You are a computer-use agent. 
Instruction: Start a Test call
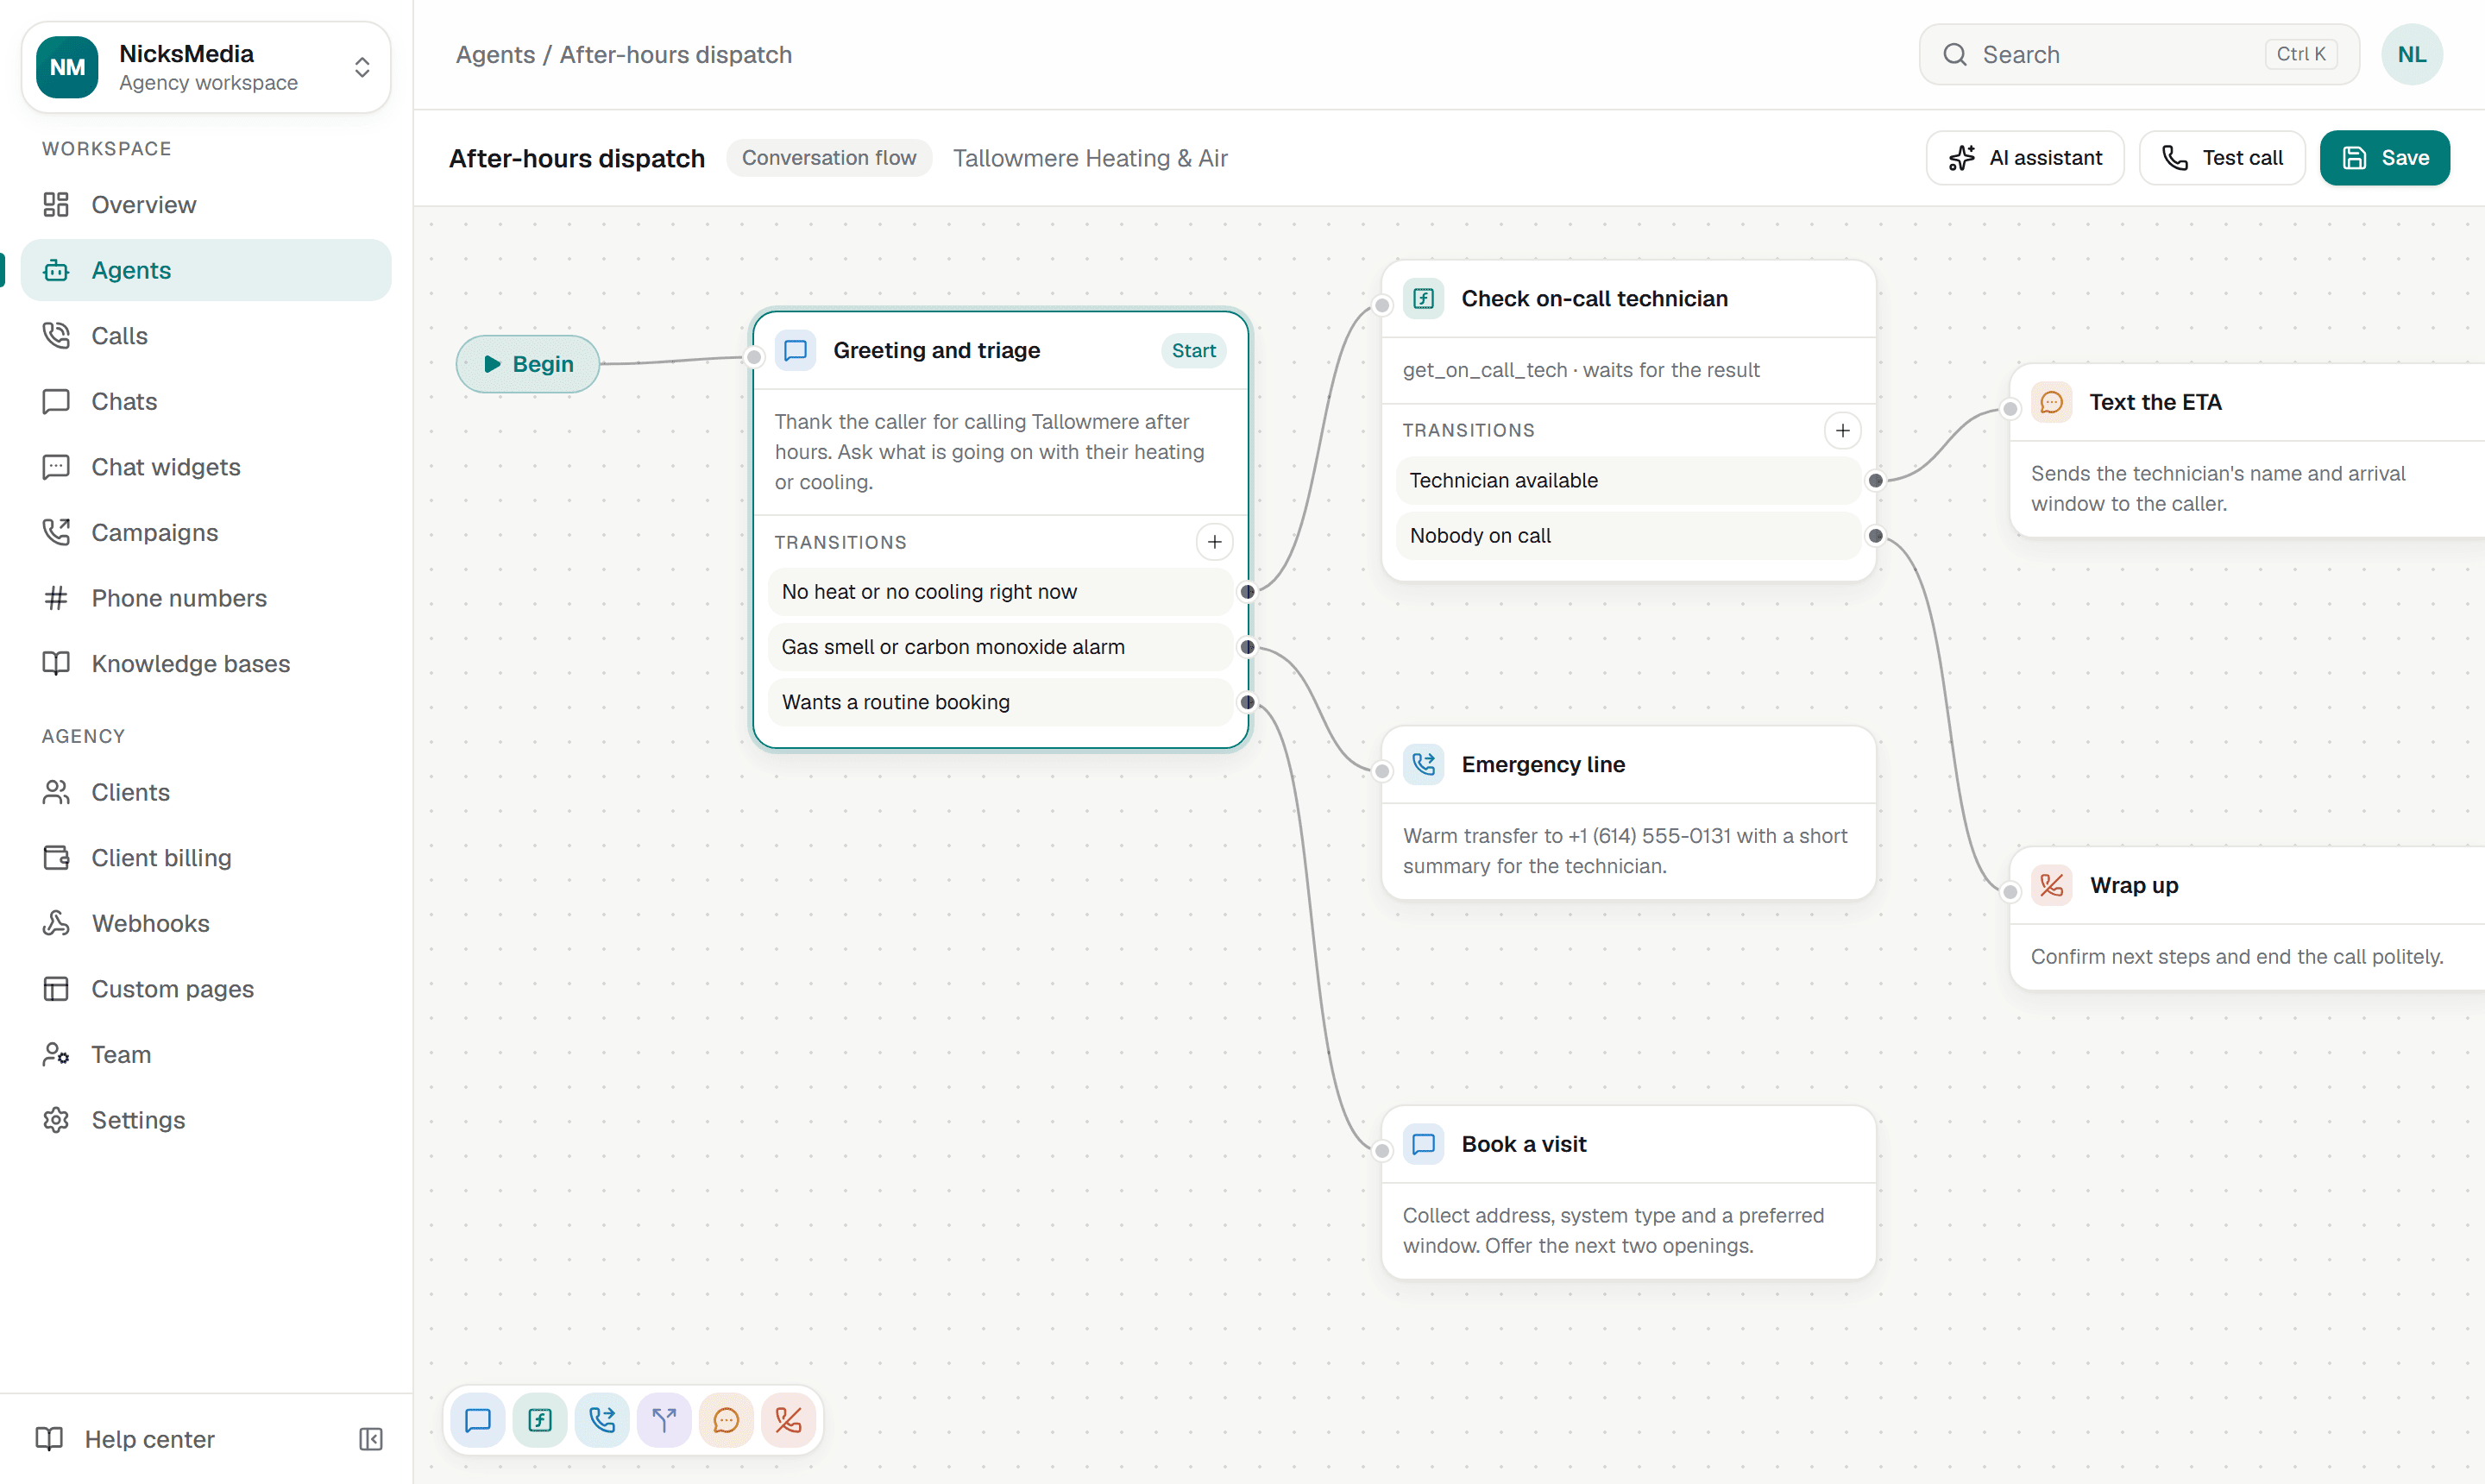2222,158
